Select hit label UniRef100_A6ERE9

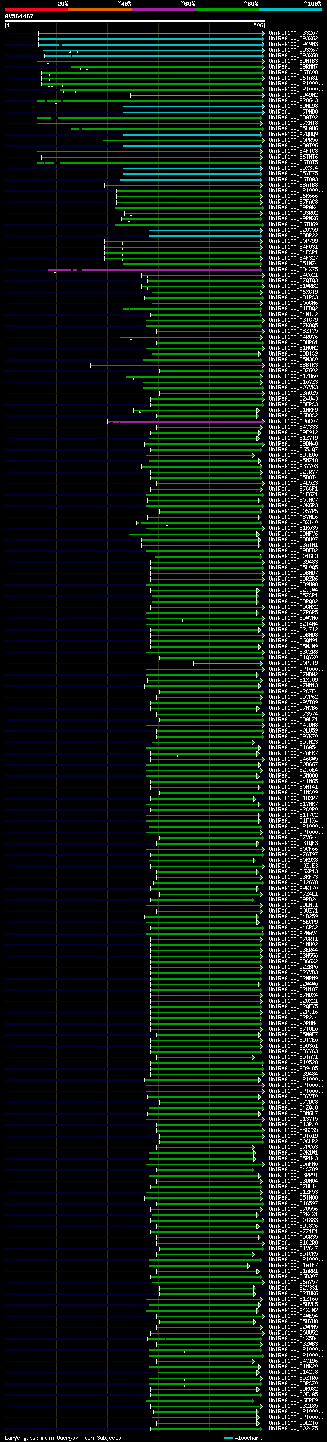293,1400
